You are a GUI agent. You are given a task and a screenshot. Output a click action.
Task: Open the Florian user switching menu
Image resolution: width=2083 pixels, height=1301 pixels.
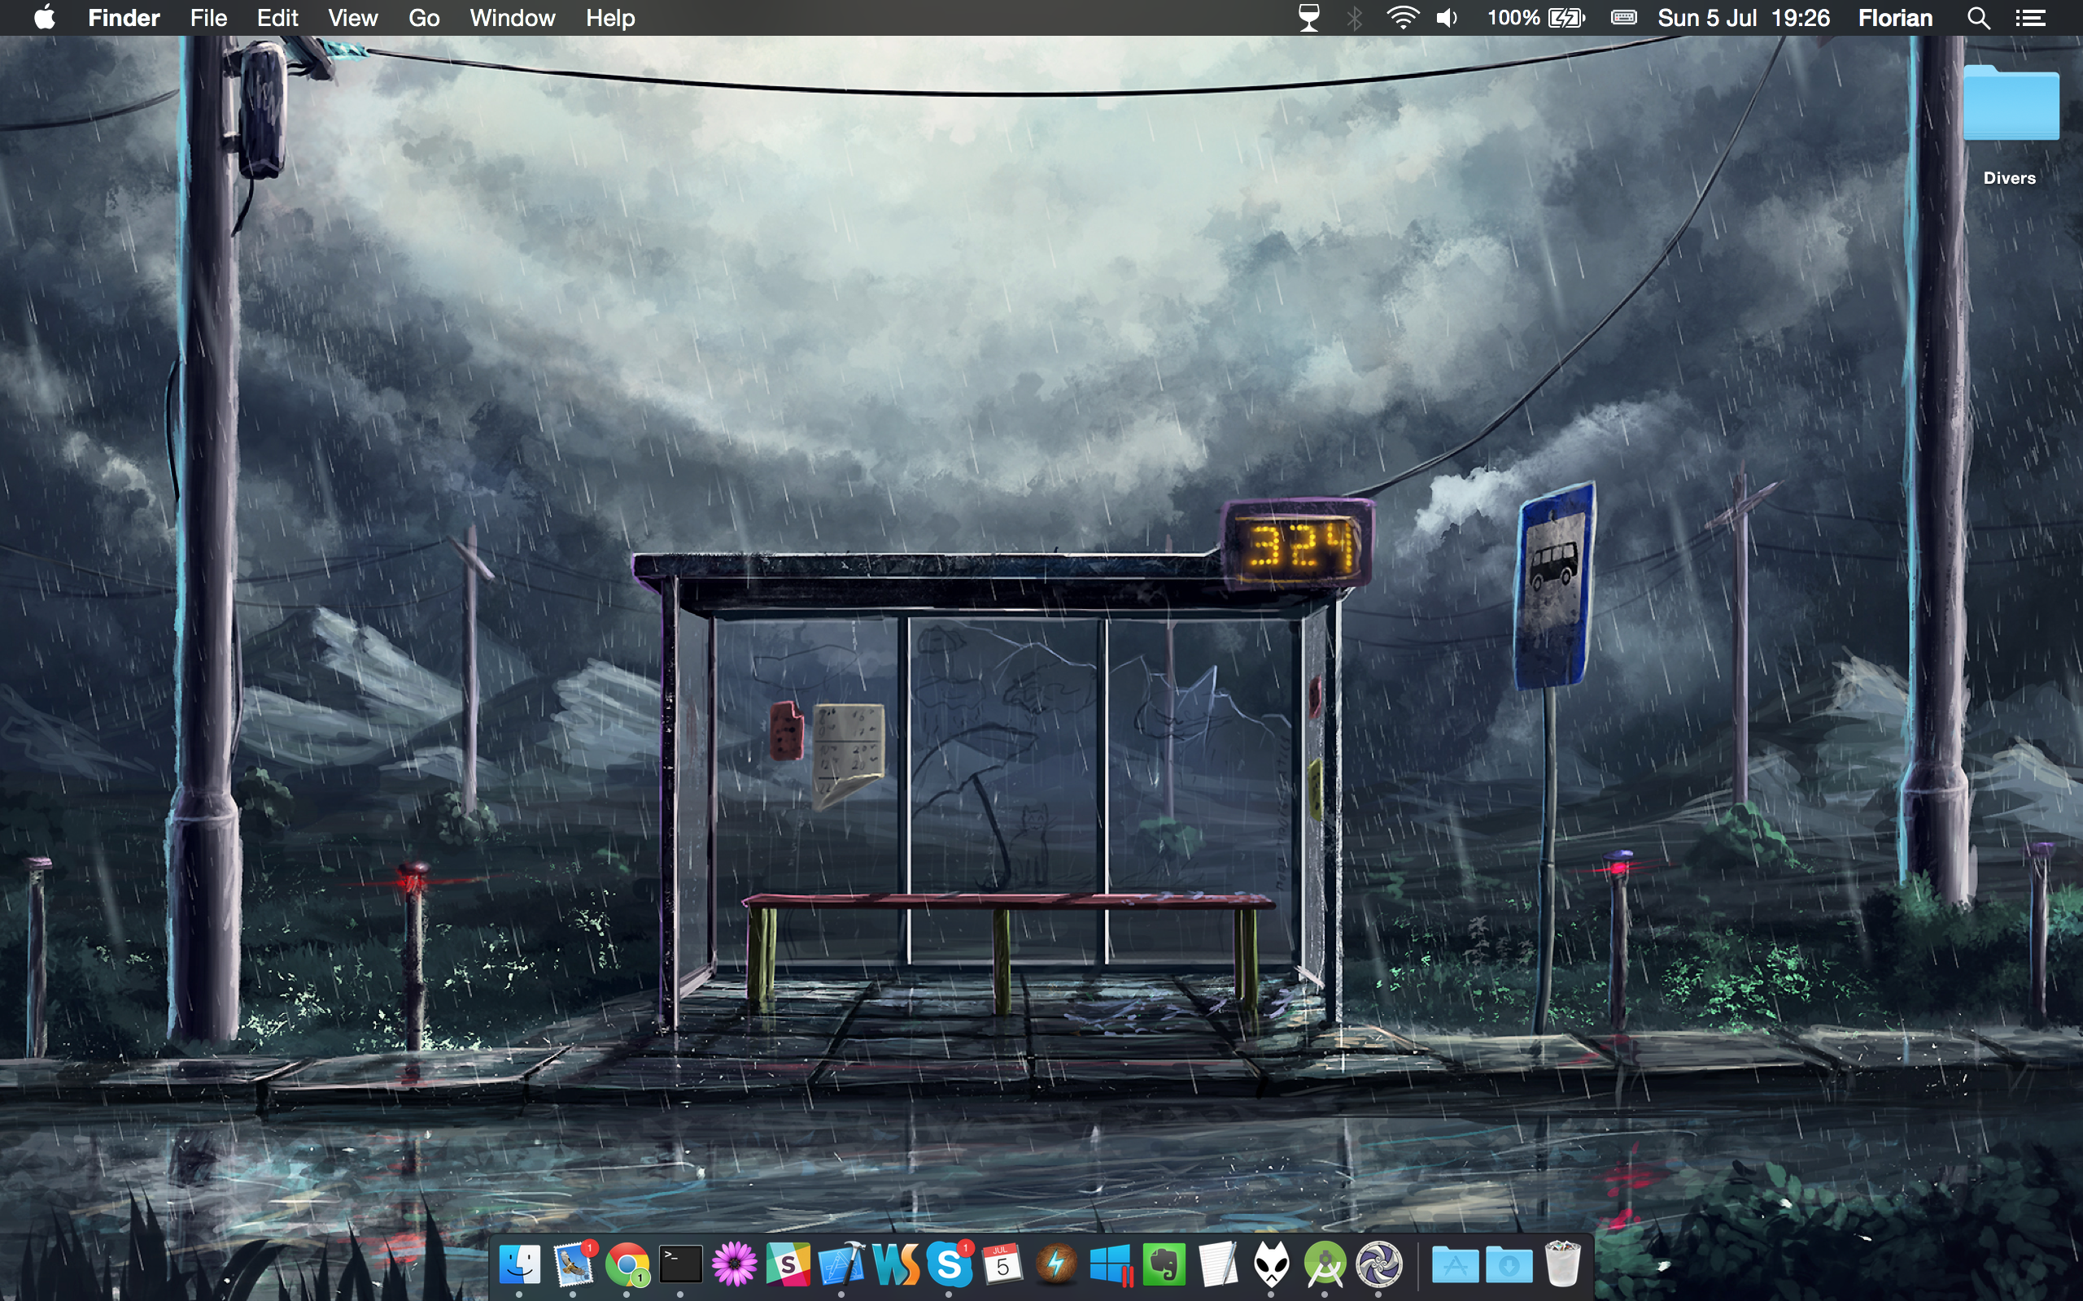click(x=1894, y=18)
